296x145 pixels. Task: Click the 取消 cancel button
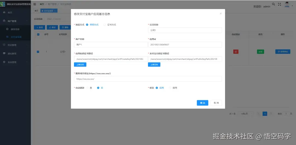[216, 103]
